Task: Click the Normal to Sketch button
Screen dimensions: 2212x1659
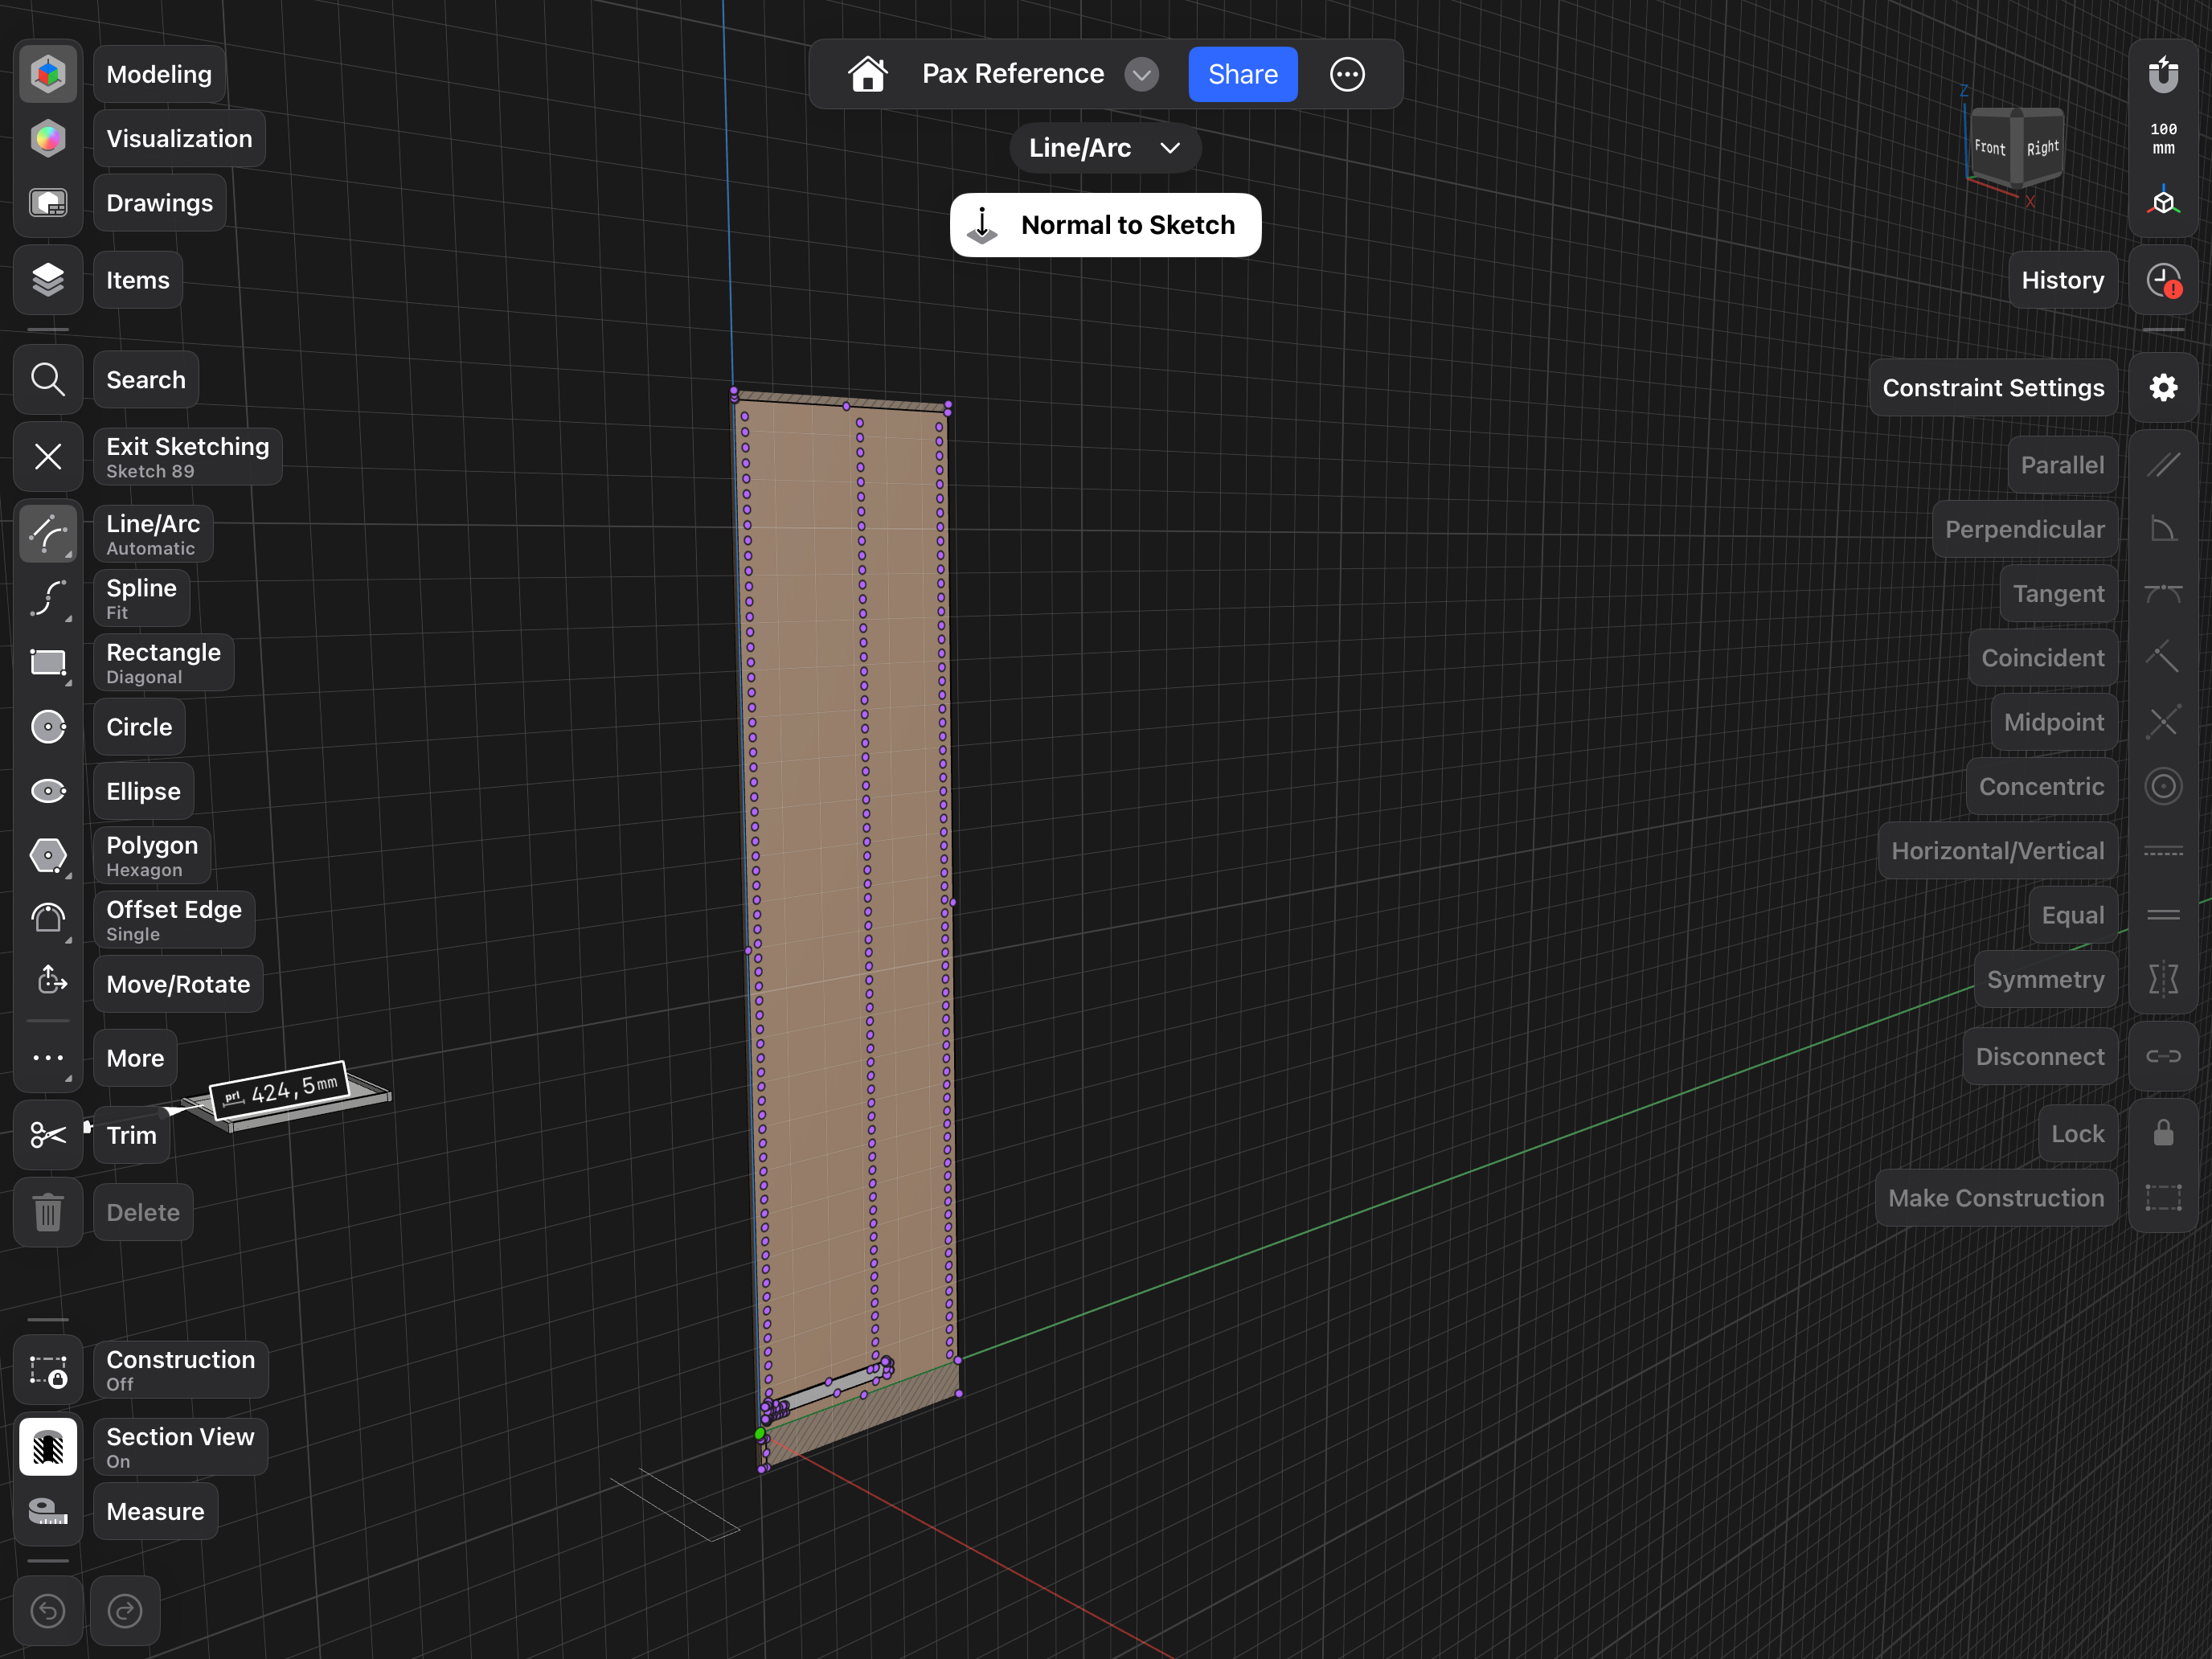Action: pyautogui.click(x=1105, y=225)
